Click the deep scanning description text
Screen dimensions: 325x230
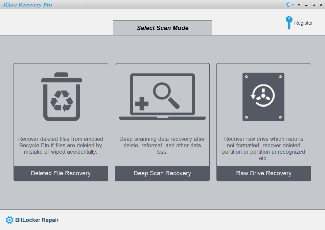click(x=162, y=145)
